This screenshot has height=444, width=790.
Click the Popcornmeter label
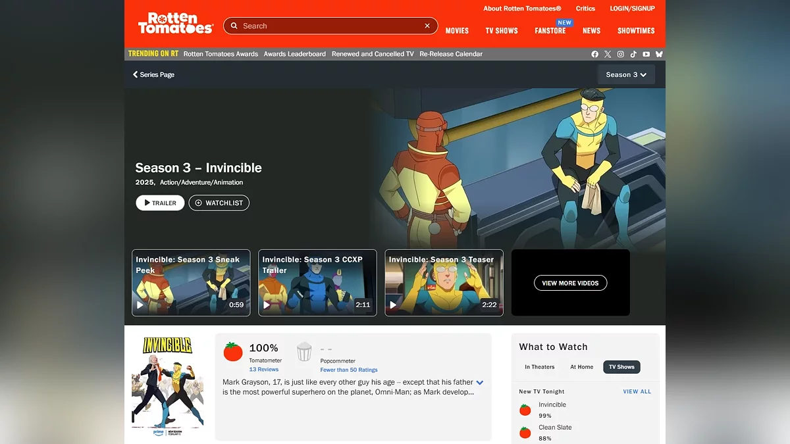tap(338, 360)
